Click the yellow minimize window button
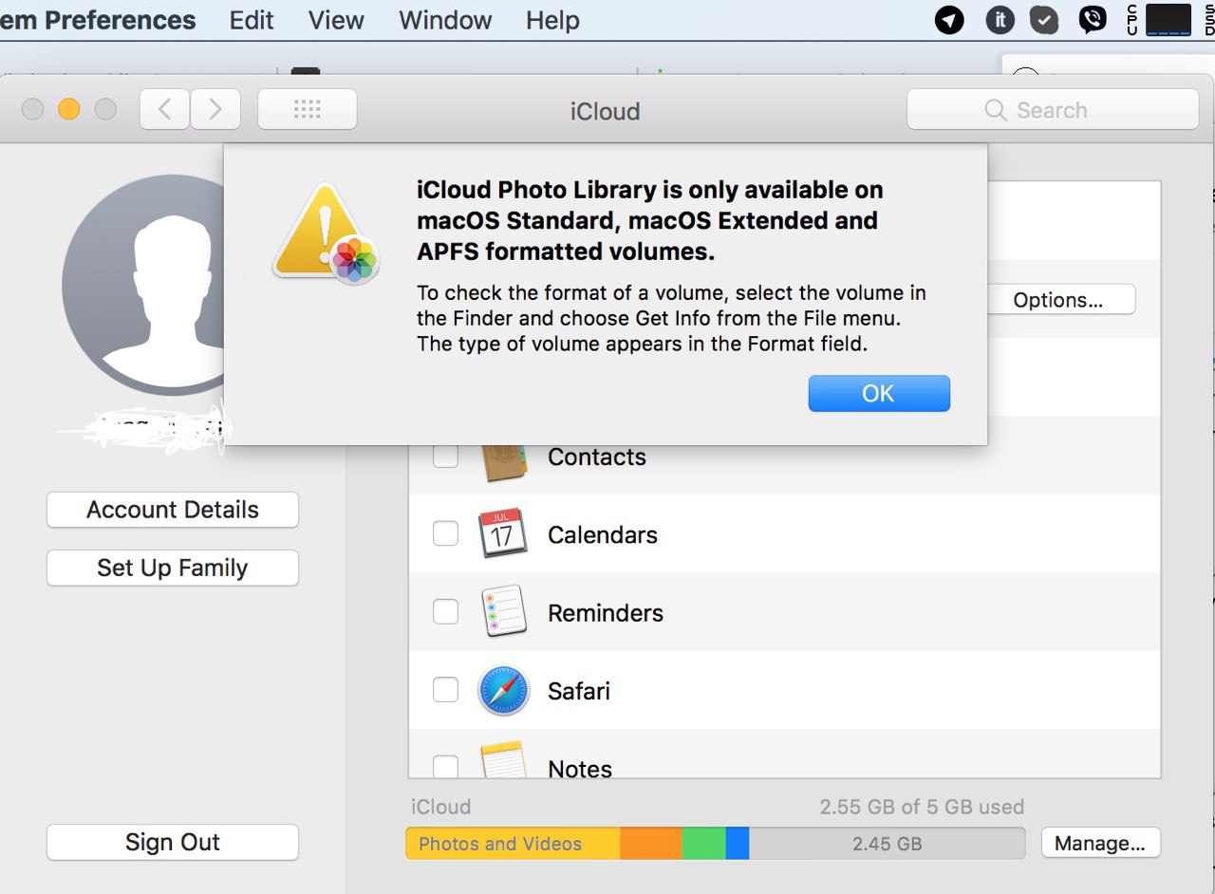1215x894 pixels. [x=68, y=109]
